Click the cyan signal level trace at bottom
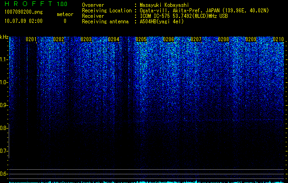288x183 pixels. pos(147,182)
